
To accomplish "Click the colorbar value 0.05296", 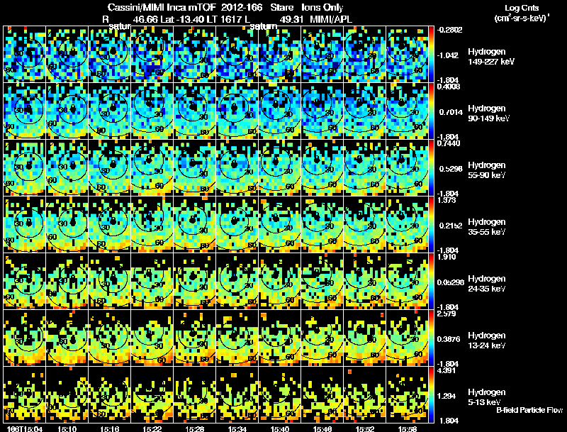I will click(x=451, y=282).
